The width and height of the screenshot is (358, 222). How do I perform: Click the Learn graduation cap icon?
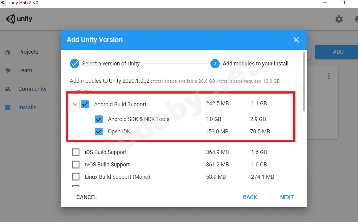tap(8, 71)
